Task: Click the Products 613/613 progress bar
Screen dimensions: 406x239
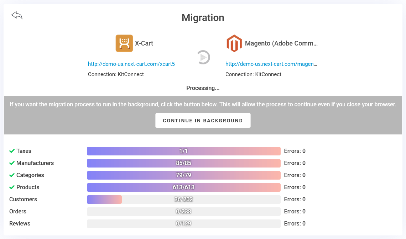Action: point(183,187)
